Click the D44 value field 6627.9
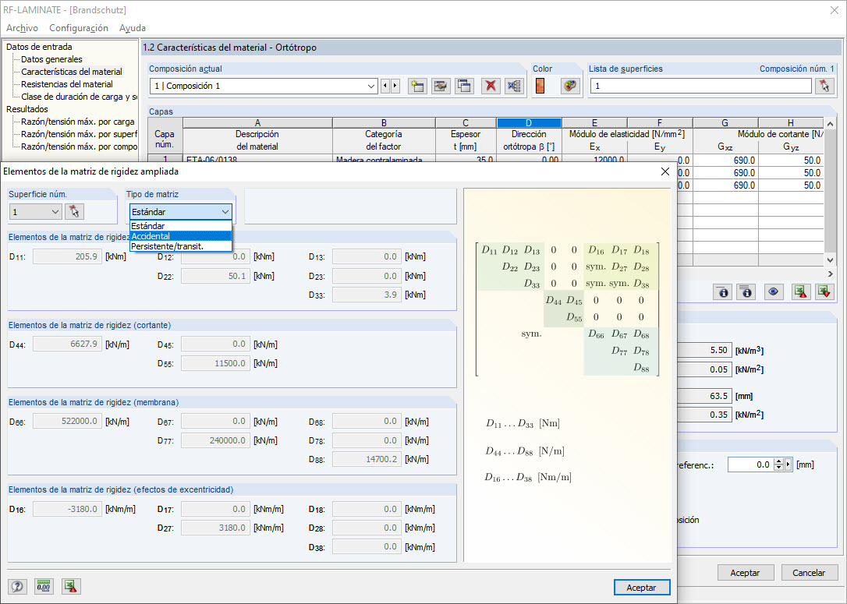Image resolution: width=847 pixels, height=604 pixels. click(68, 344)
